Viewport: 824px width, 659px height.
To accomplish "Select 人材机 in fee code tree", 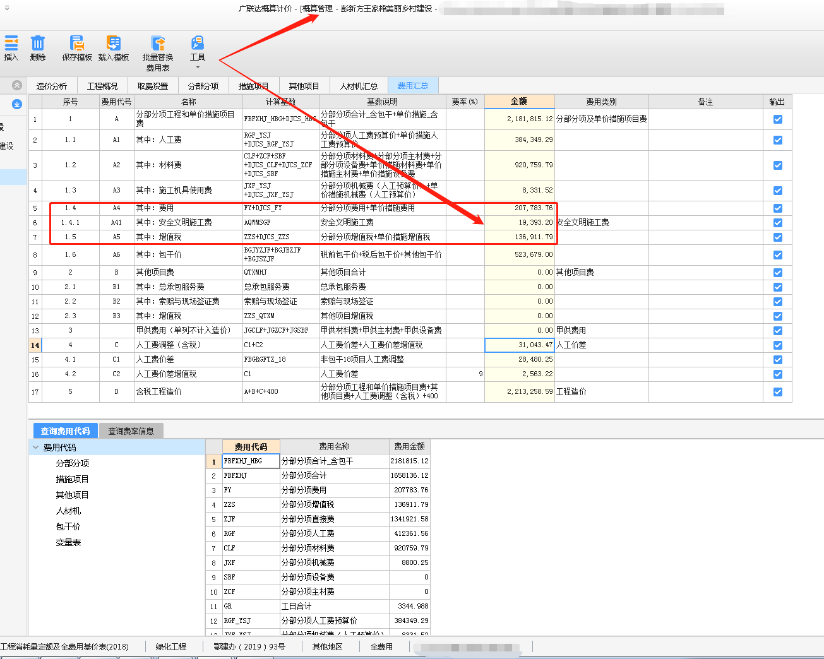I will pos(68,511).
